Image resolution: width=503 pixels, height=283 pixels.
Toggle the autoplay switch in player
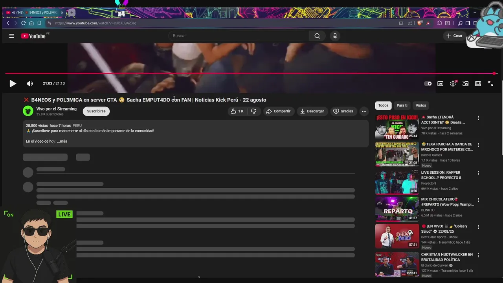pyautogui.click(x=428, y=83)
